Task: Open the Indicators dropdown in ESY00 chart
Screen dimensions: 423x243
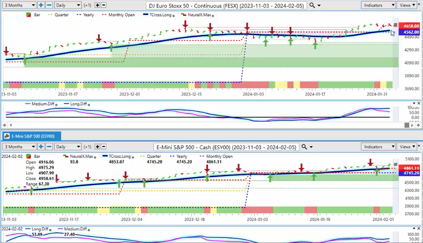Action: point(378,147)
